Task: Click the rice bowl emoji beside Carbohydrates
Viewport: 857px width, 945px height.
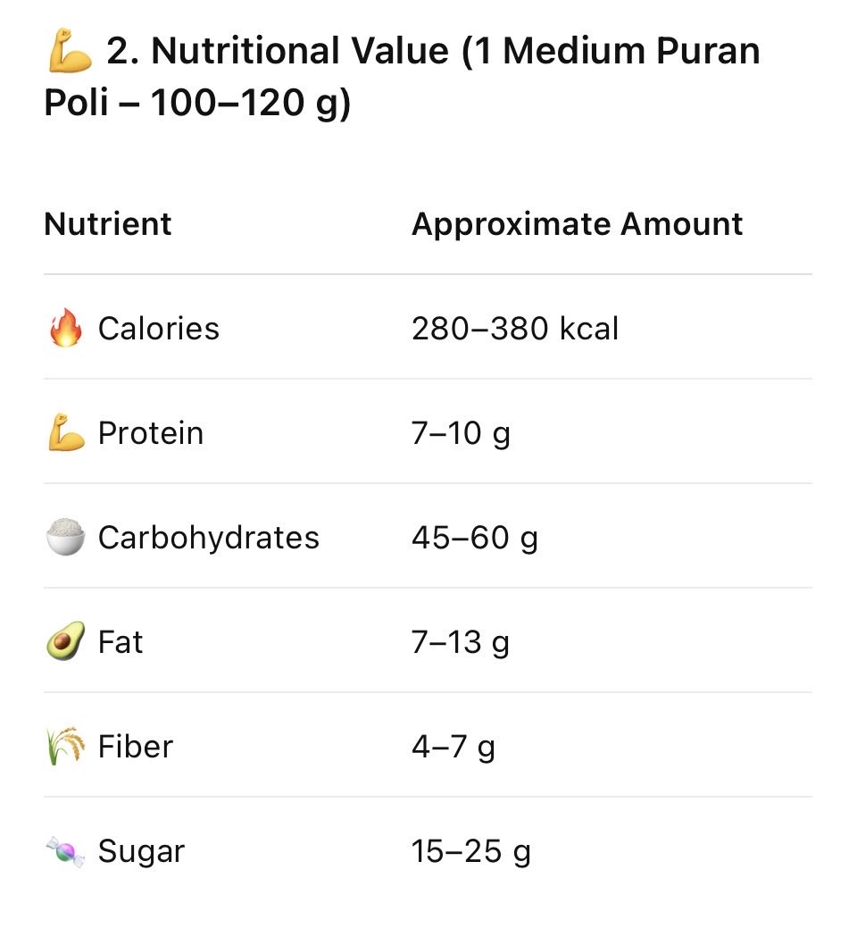Action: coord(65,537)
